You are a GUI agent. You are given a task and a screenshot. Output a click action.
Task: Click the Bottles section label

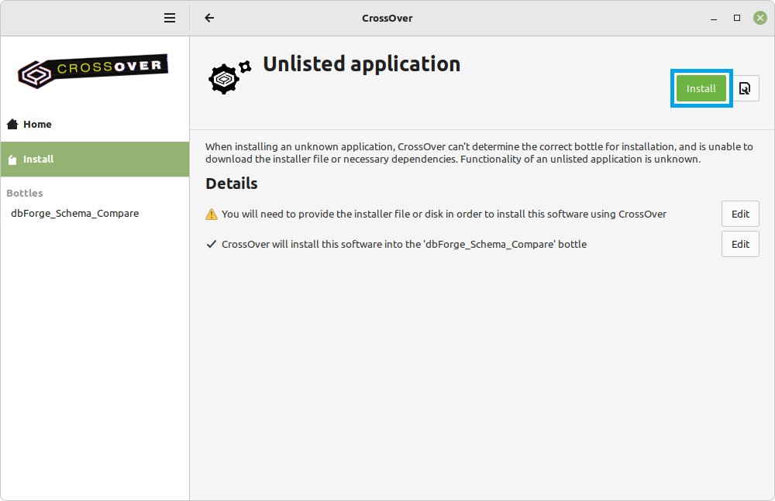(x=25, y=193)
